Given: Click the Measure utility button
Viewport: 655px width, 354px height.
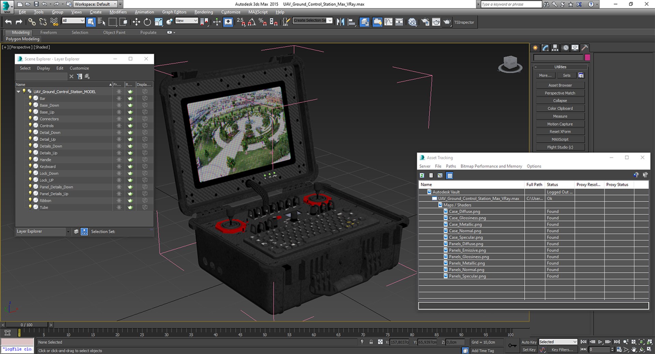Looking at the screenshot, I should [x=560, y=116].
